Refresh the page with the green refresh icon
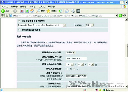 tap(27, 11)
